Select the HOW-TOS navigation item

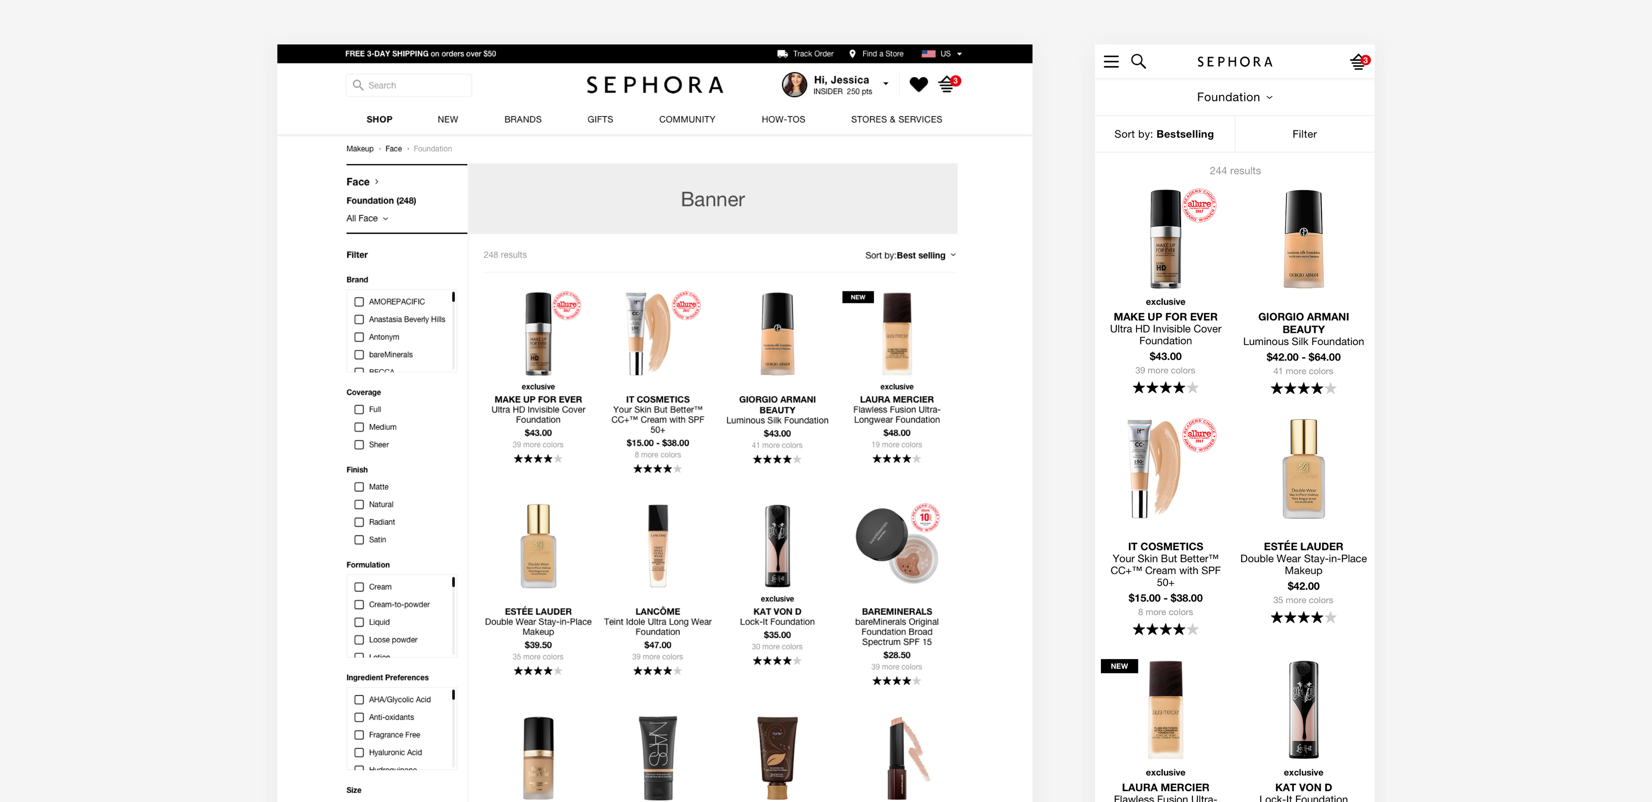783,119
